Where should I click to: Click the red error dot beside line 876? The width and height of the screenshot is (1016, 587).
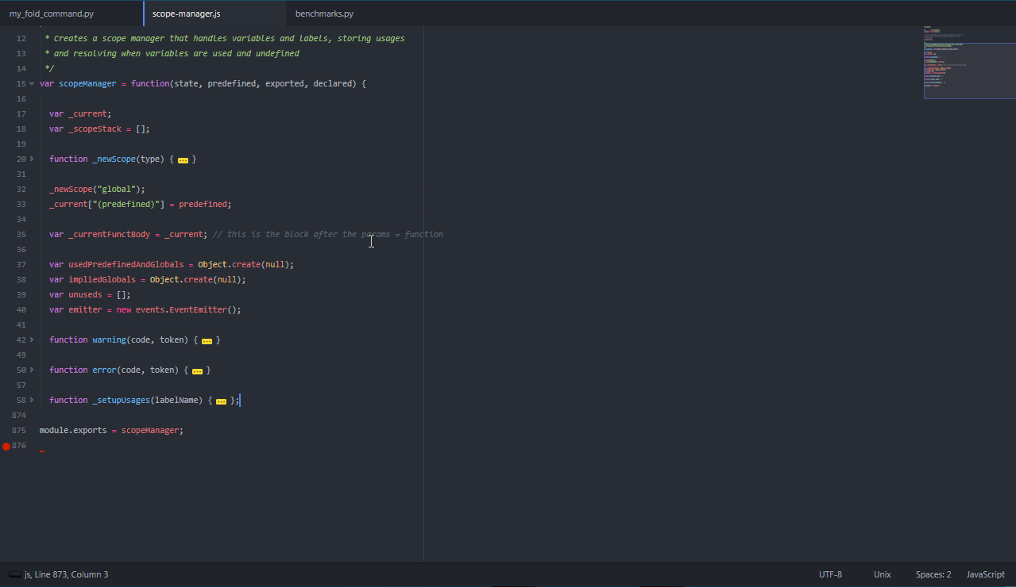click(x=6, y=447)
